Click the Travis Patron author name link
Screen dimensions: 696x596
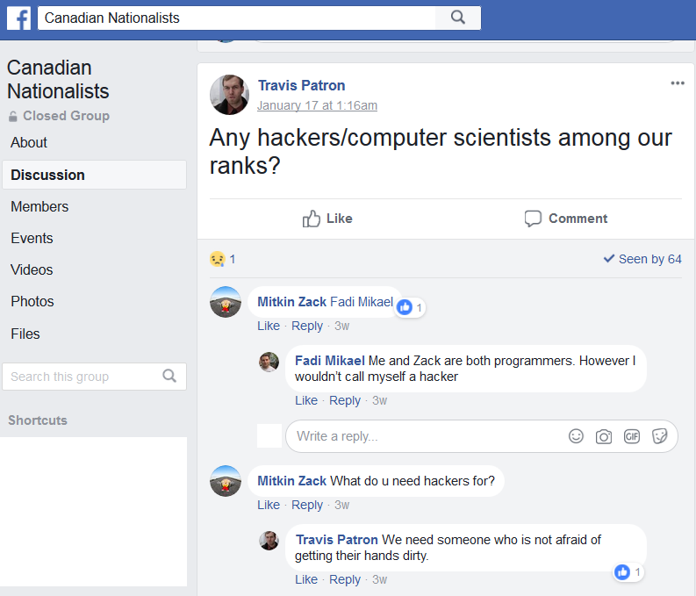tap(301, 85)
